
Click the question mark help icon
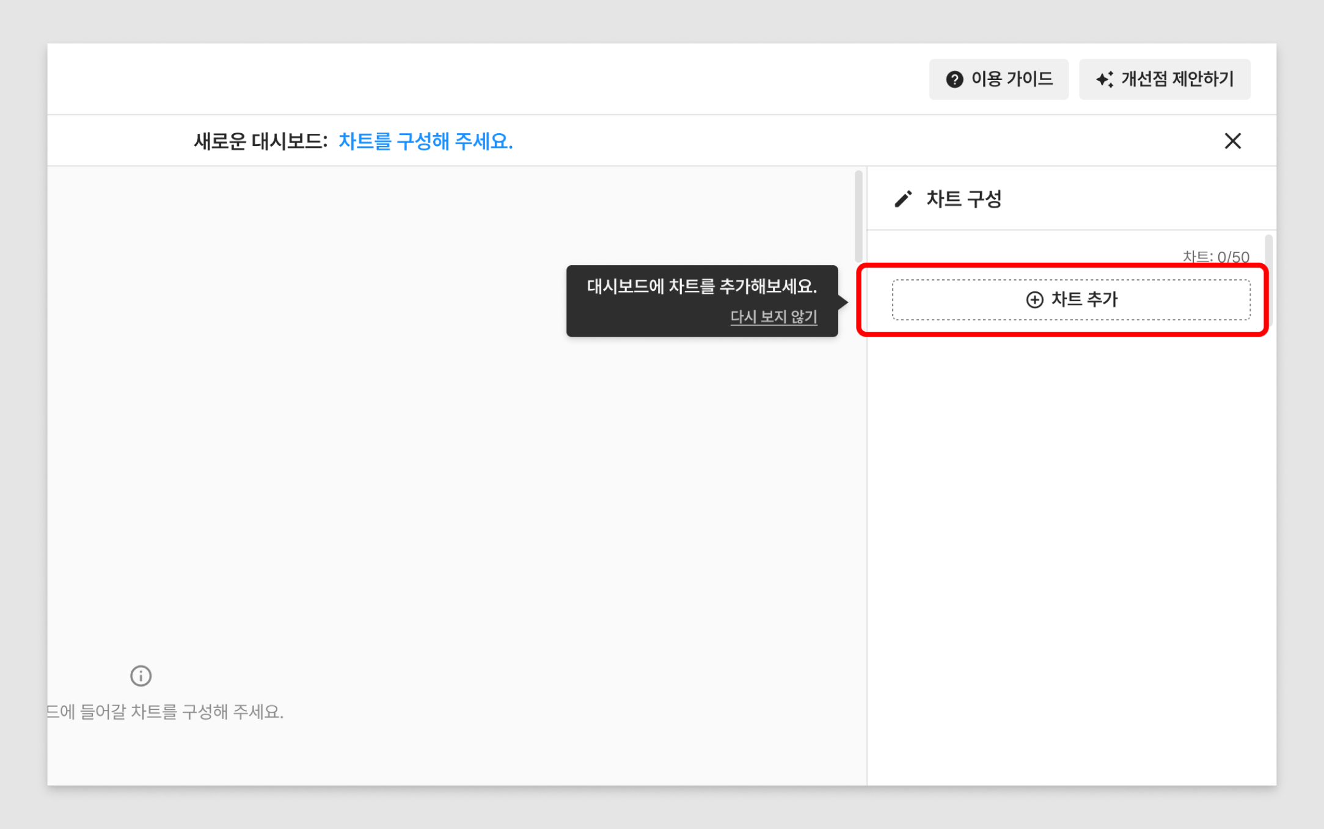(x=954, y=79)
